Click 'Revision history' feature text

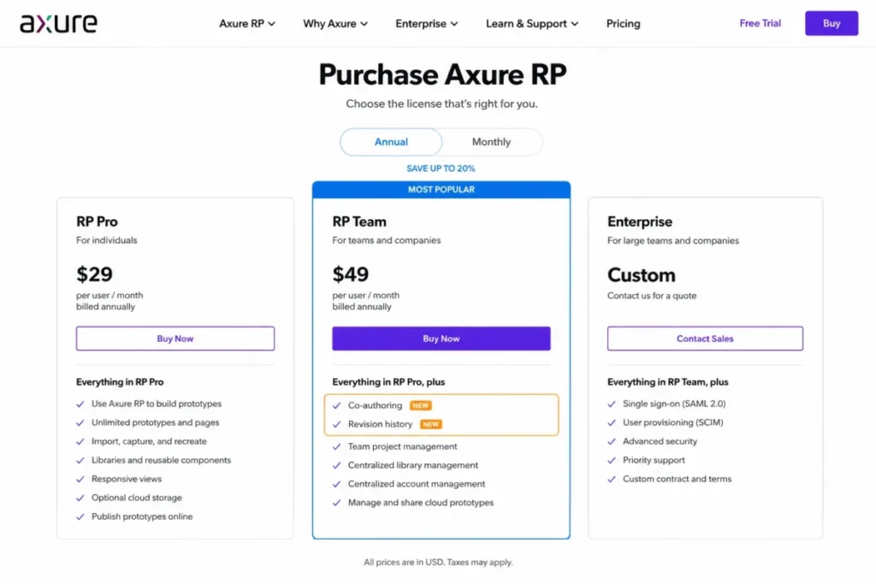380,424
